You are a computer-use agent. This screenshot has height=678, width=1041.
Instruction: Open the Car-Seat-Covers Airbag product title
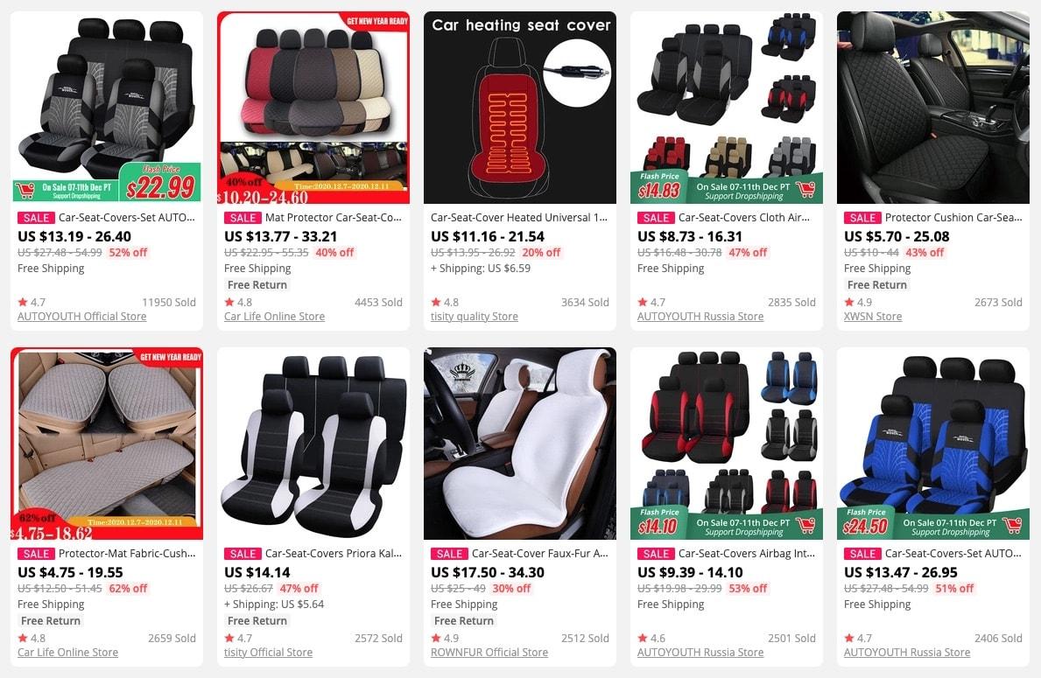[x=746, y=553]
